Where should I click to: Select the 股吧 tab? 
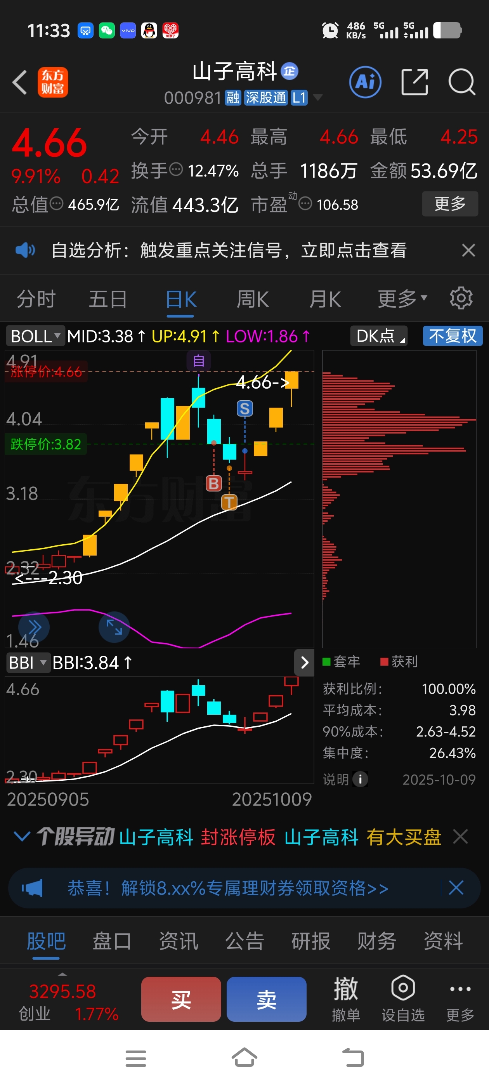pos(46,941)
